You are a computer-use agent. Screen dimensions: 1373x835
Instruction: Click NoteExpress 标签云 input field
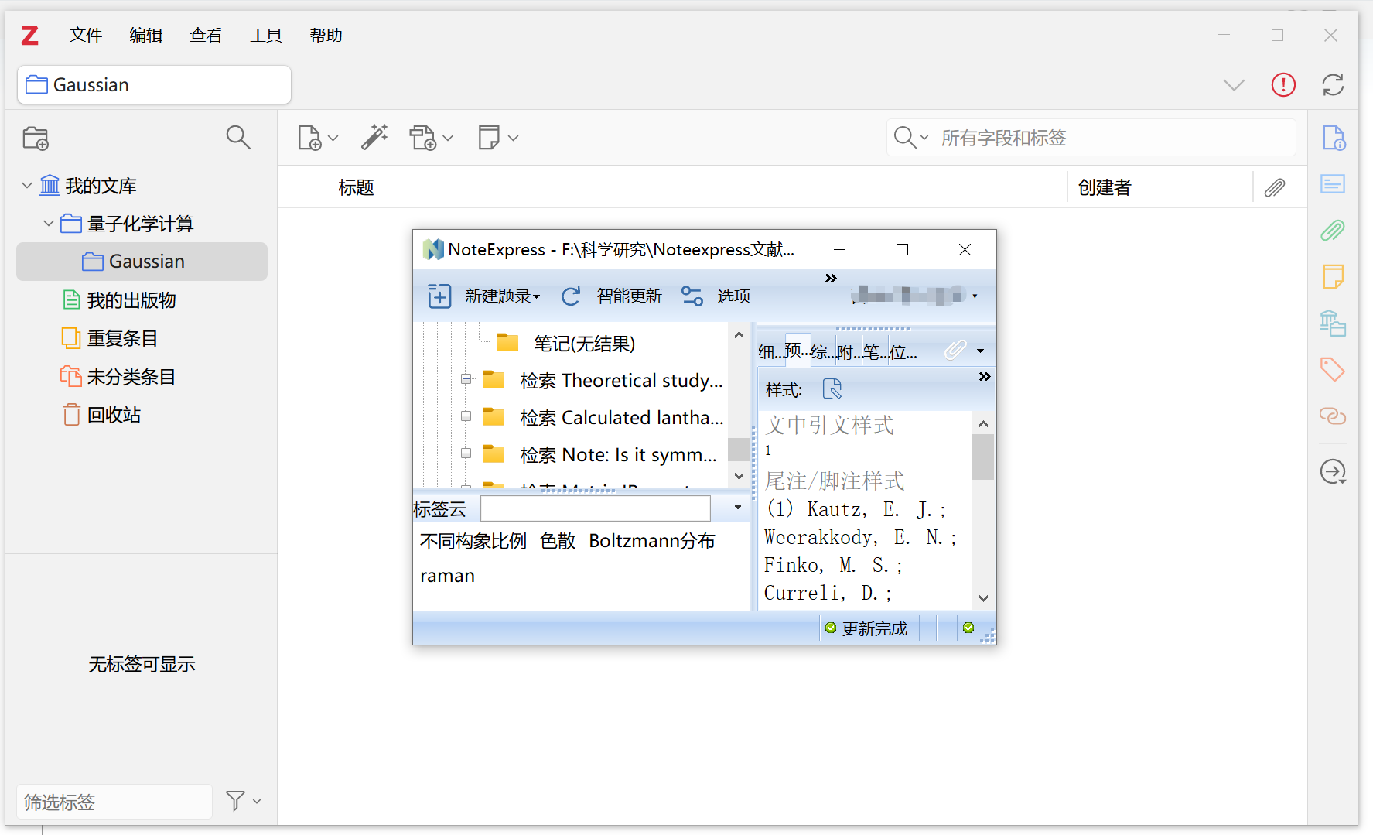596,508
